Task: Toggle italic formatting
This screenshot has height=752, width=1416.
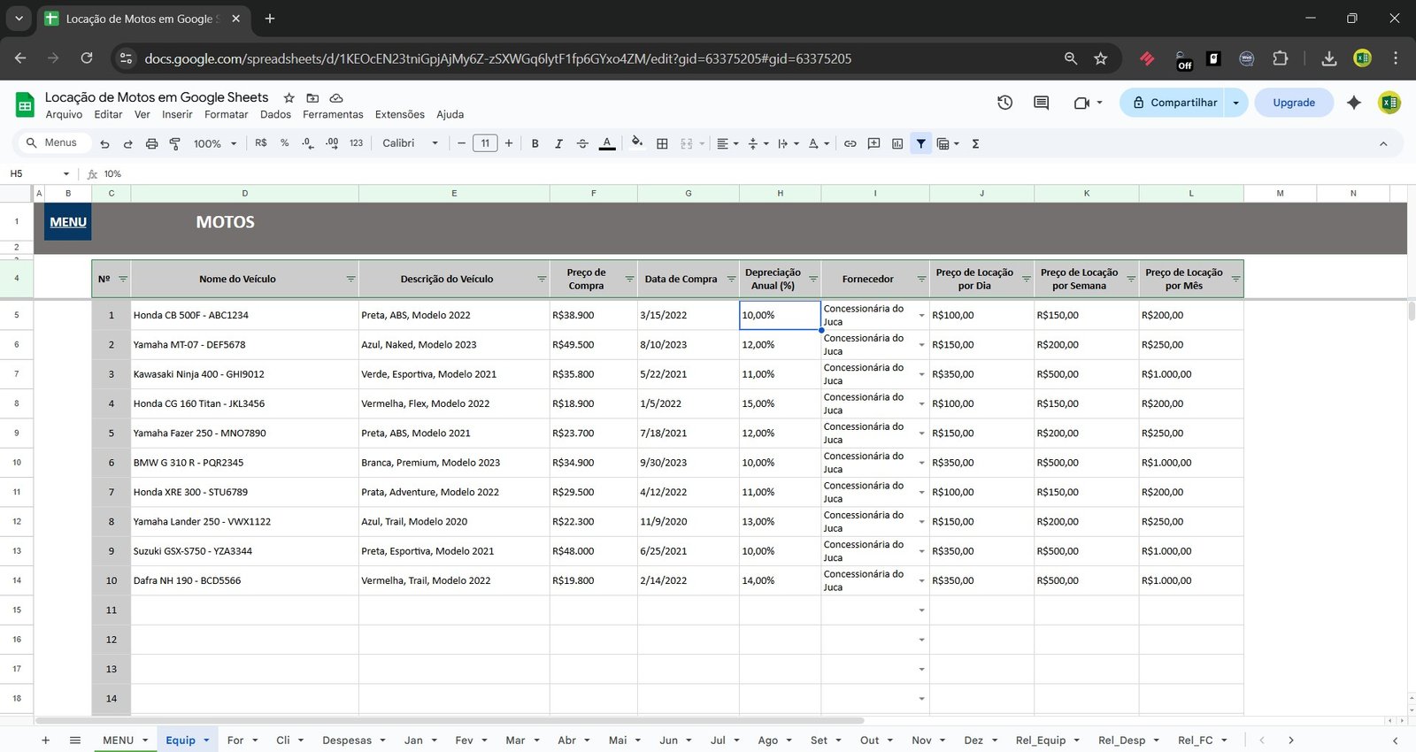Action: pyautogui.click(x=558, y=143)
